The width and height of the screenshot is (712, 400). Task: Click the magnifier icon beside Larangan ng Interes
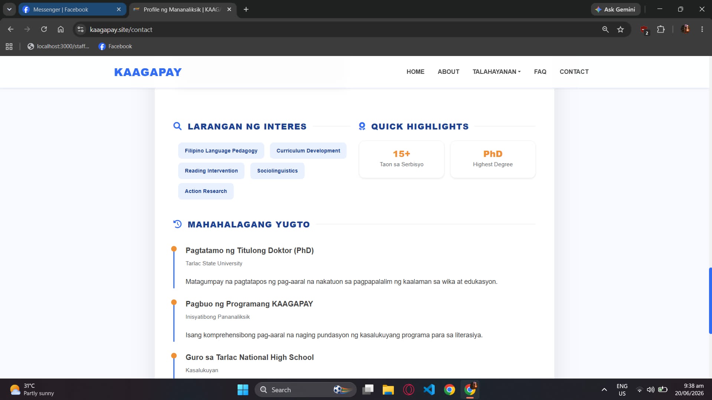[177, 126]
